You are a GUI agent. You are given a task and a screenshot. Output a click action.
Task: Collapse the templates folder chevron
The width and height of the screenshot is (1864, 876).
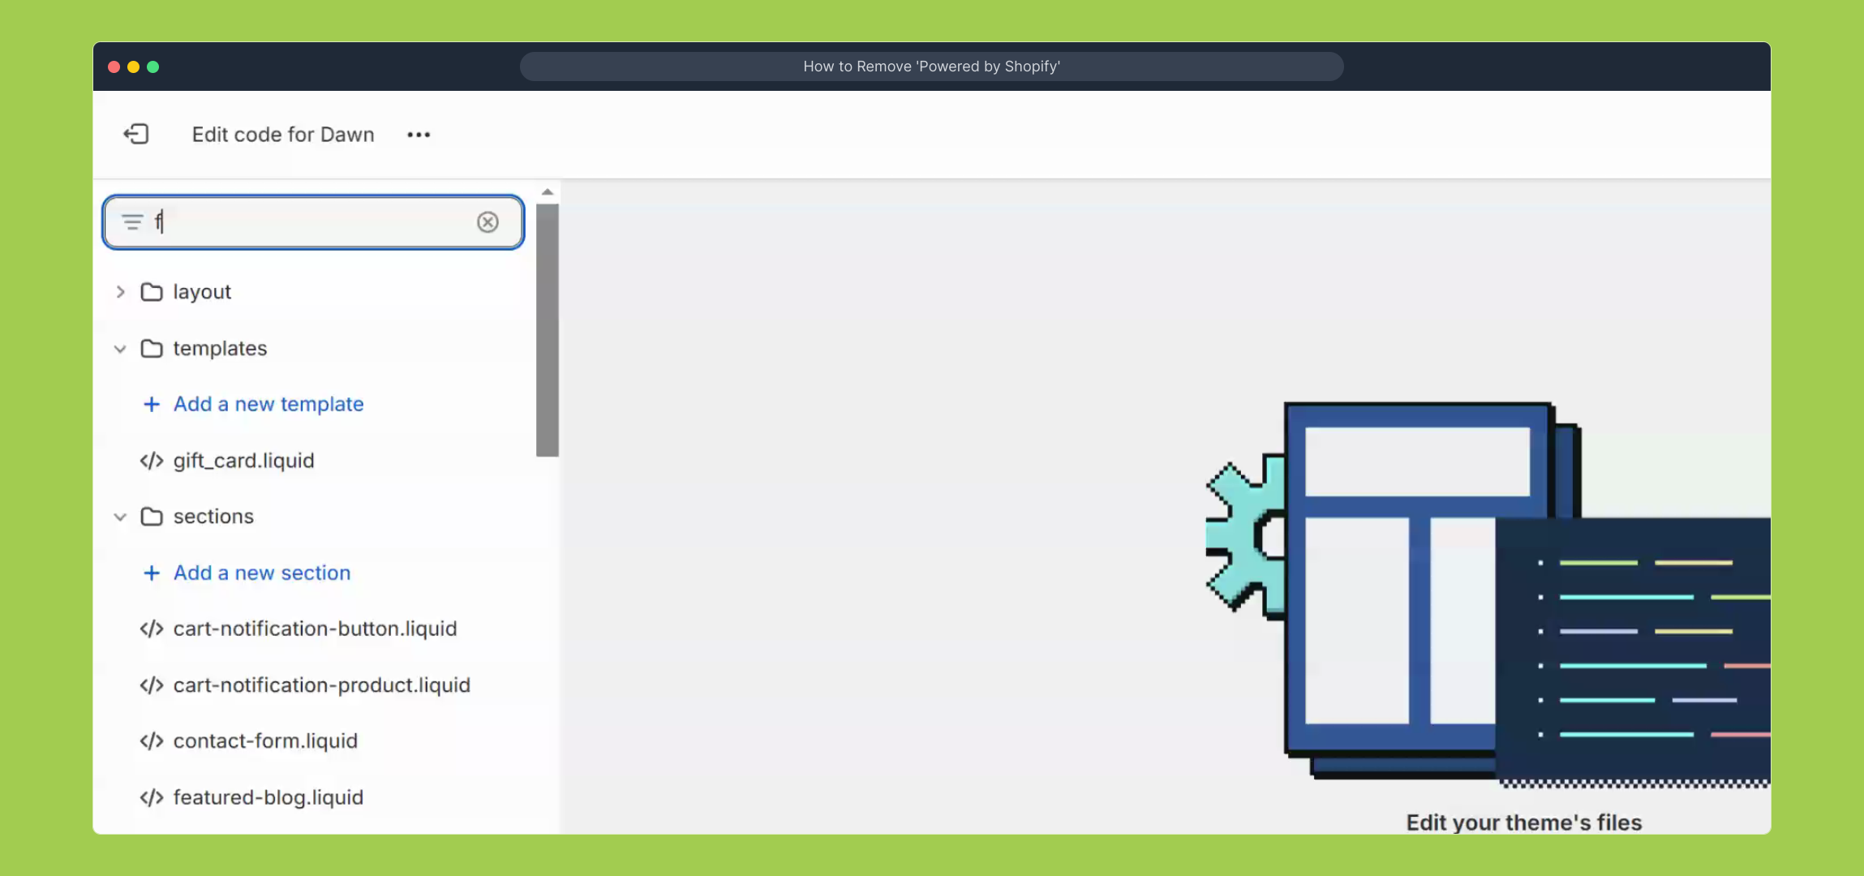tap(120, 349)
